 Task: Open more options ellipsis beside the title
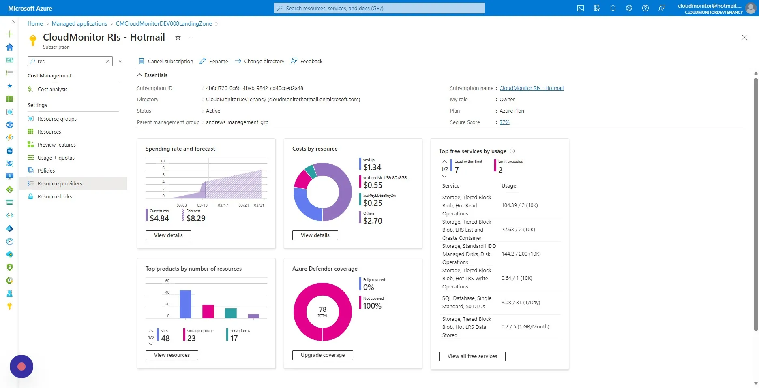coord(191,37)
